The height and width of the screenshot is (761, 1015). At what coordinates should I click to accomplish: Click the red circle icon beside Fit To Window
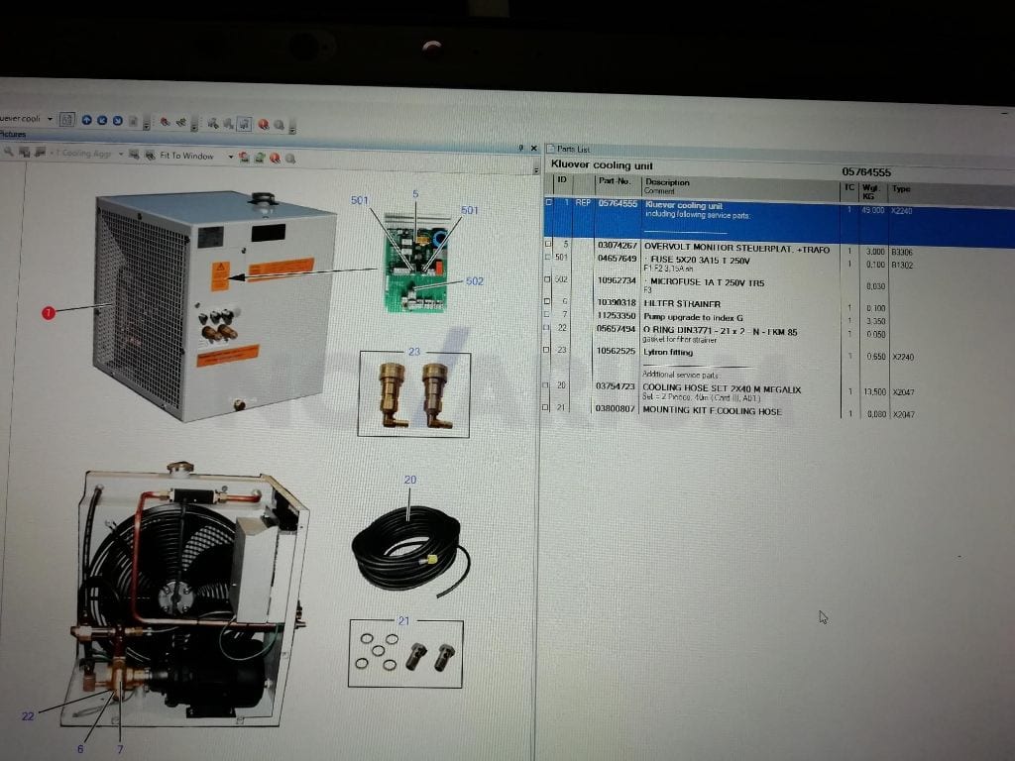276,158
